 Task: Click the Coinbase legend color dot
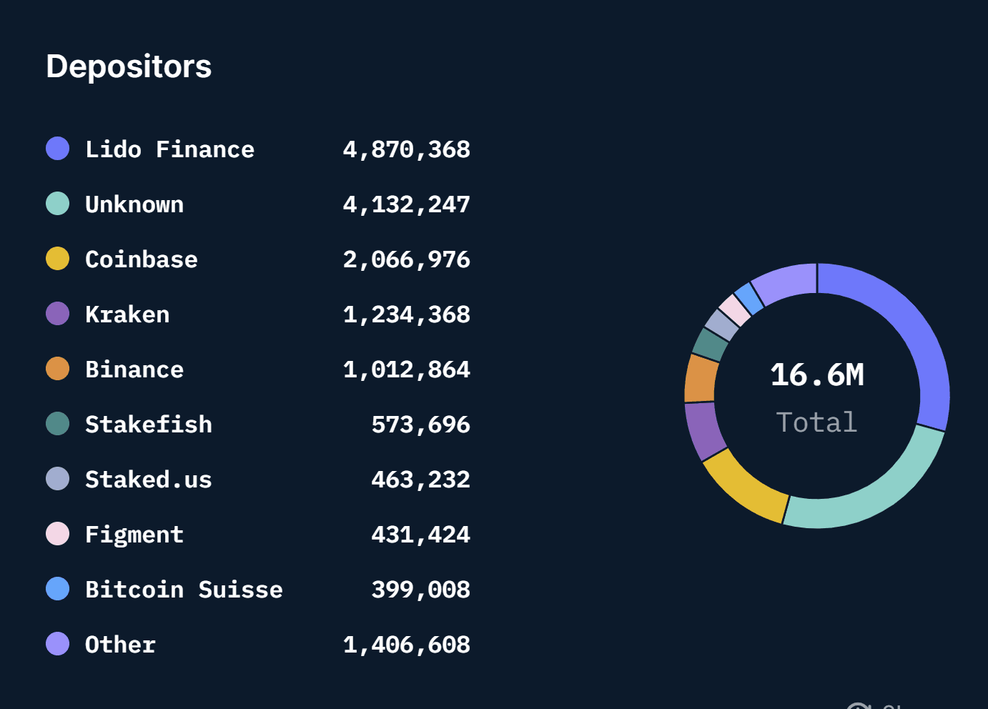click(58, 259)
